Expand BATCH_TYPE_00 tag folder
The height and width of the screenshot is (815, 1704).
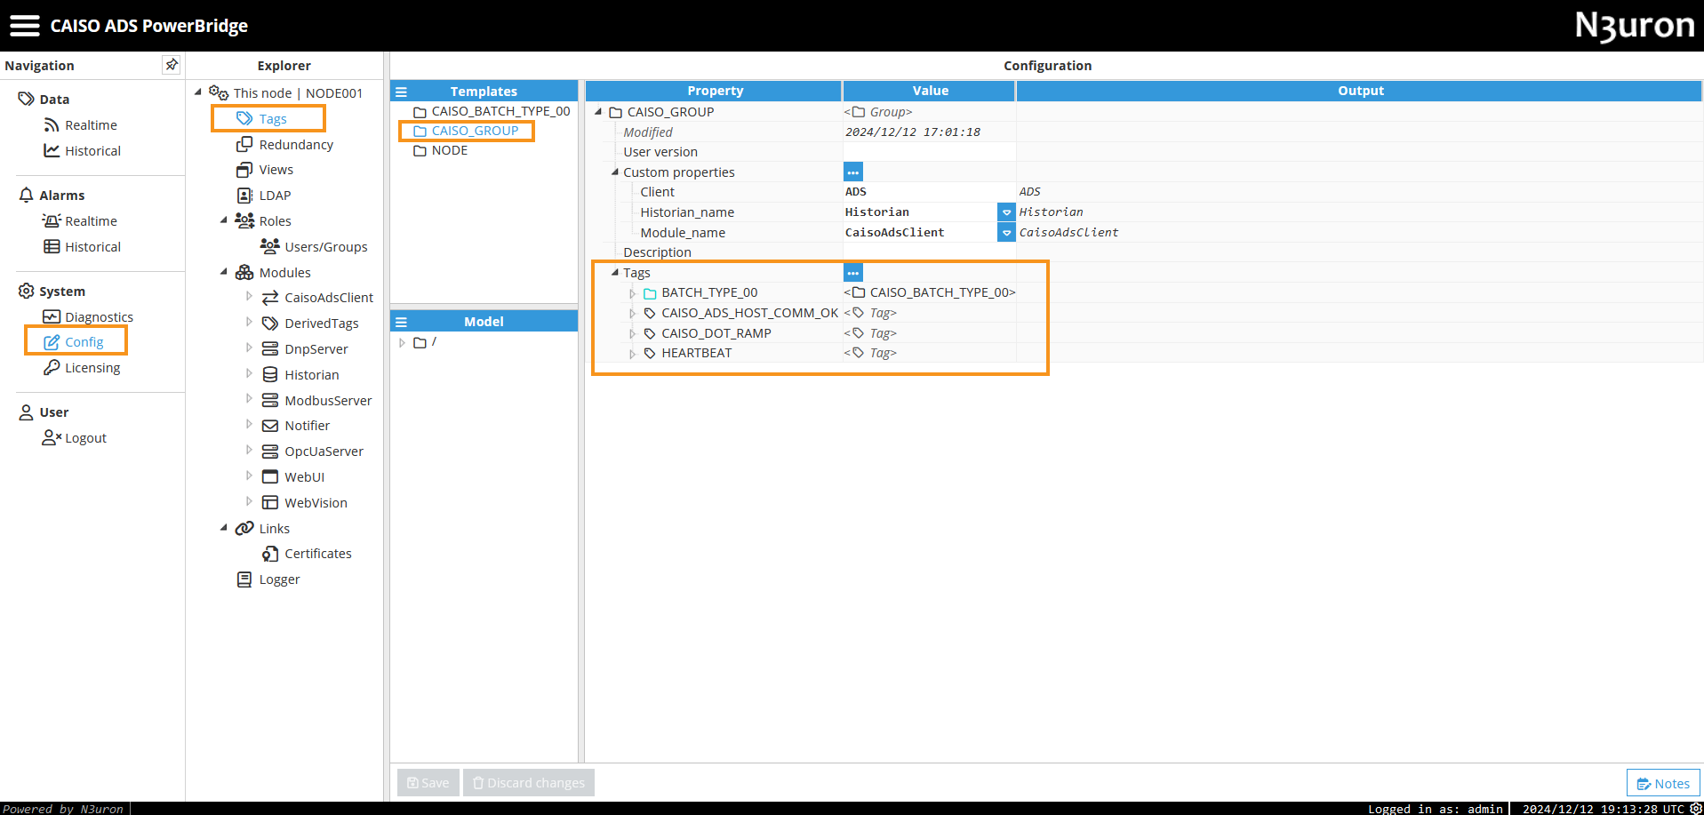tap(632, 293)
